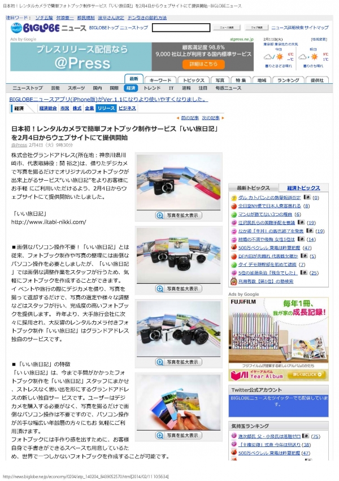Image resolution: width=339 pixels, height=481 pixels.
Task: Open BIGLOBEニュースアプリ iPhone版 announcement link
Action: click(108, 99)
